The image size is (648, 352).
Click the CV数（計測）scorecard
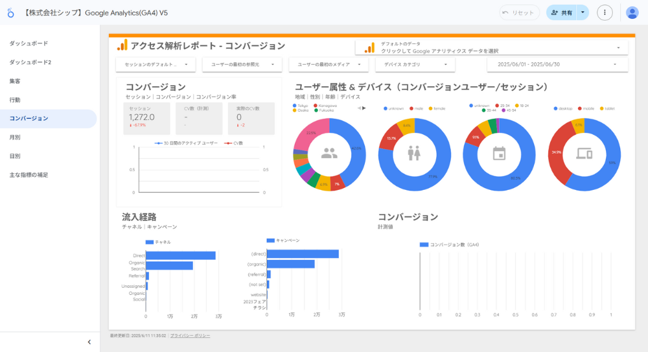click(199, 118)
